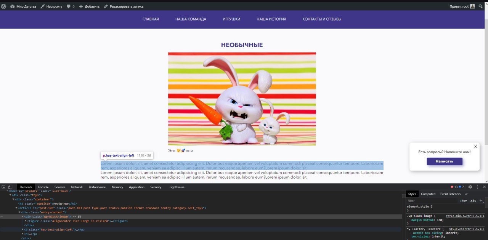This screenshot has height=240, width=488.
Task: Click the Написать button
Action: coord(445,161)
